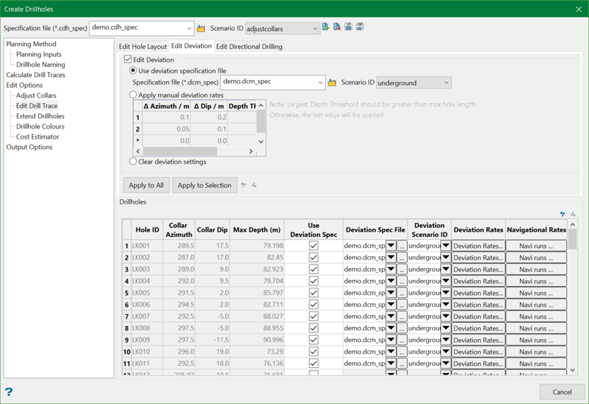Browse for the .cdh_spec specification file

(201, 29)
